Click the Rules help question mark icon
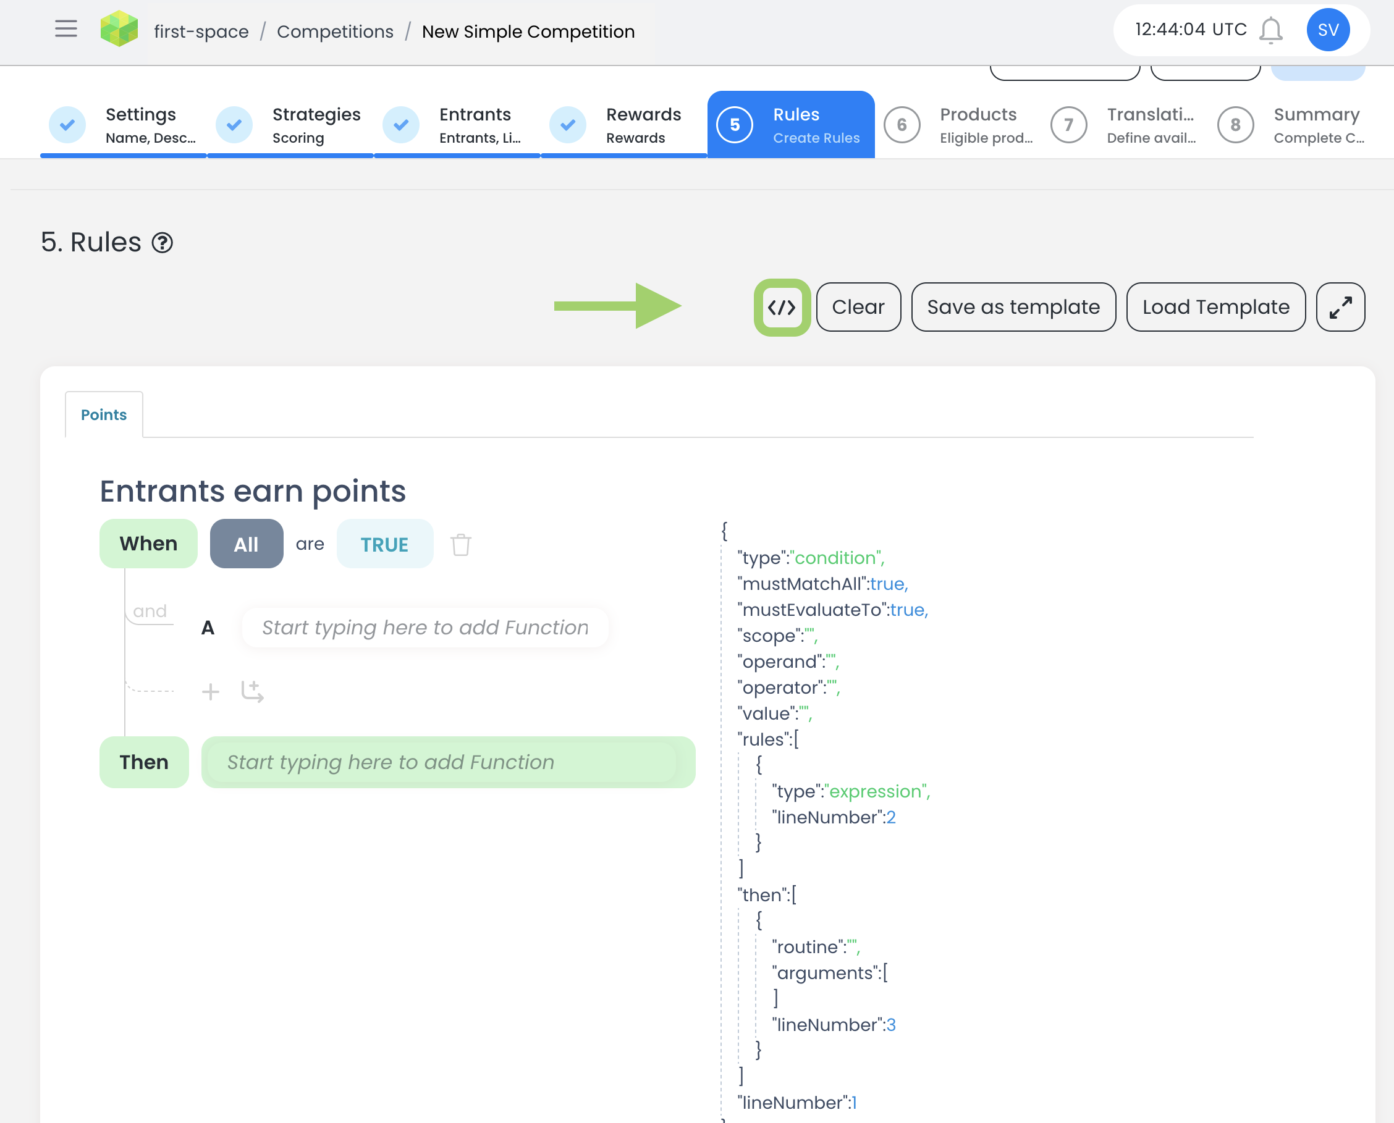This screenshot has width=1394, height=1123. (162, 243)
